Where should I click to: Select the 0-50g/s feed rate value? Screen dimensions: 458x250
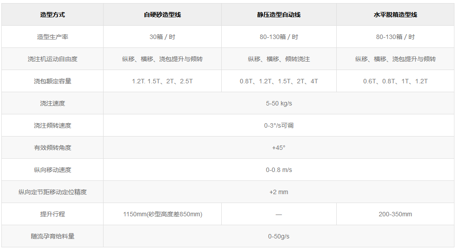point(279,236)
